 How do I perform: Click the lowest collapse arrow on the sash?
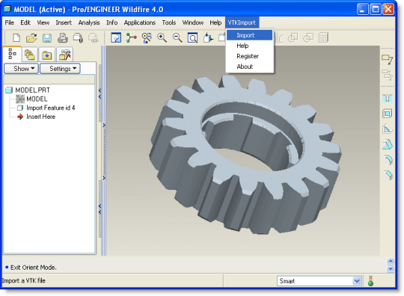coord(100,212)
